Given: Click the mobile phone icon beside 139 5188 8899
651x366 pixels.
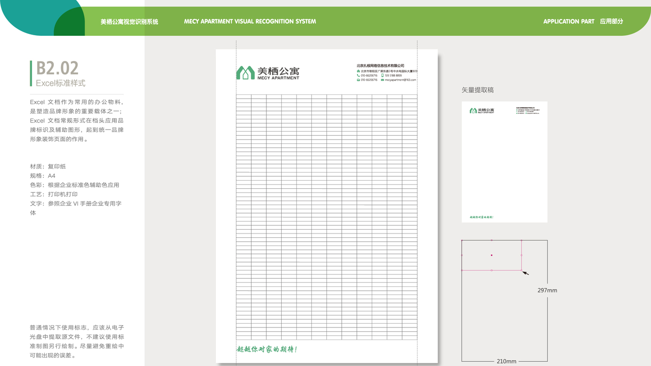Looking at the screenshot, I should (x=382, y=75).
